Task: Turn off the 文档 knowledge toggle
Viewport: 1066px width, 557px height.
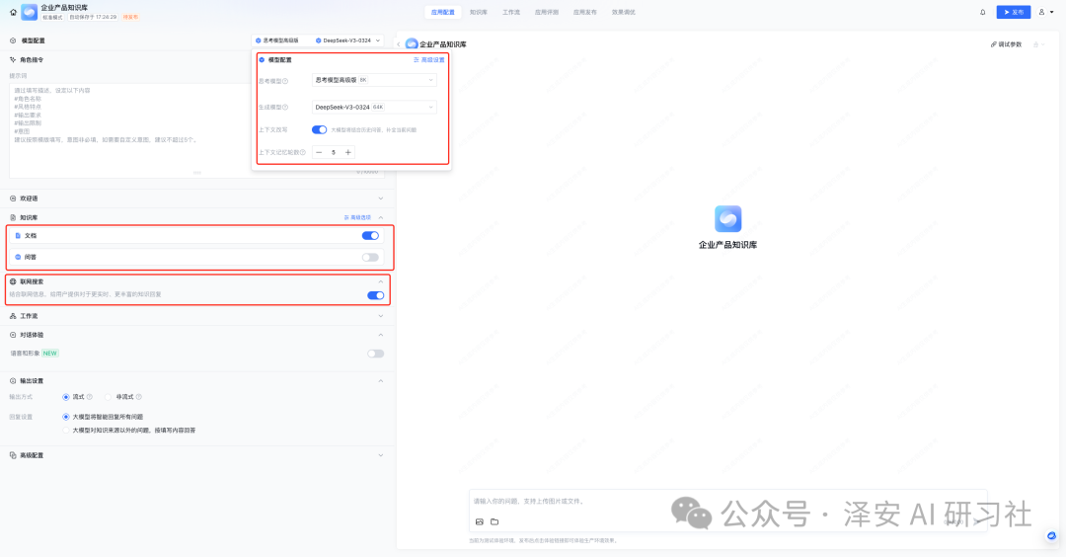Action: pos(370,235)
